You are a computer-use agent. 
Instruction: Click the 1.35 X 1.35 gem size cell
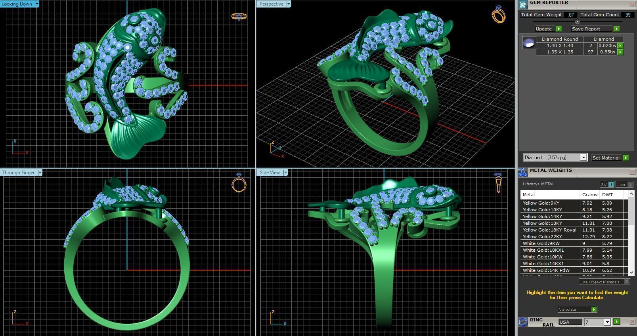pos(560,52)
